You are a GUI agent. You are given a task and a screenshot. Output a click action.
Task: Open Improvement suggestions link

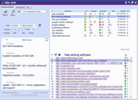pyautogui.click(x=10, y=92)
